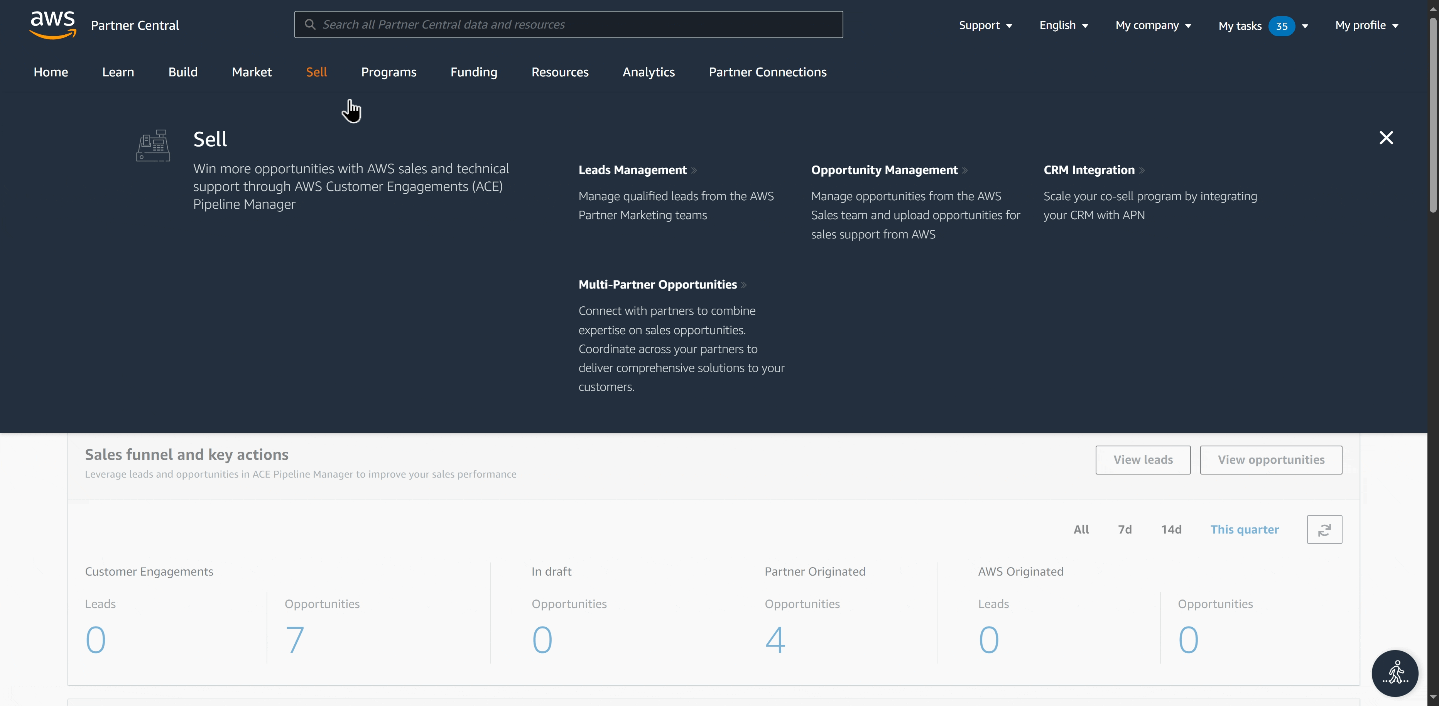The width and height of the screenshot is (1439, 706).
Task: Click the vertical page scrollbar
Action: pyautogui.click(x=1433, y=115)
